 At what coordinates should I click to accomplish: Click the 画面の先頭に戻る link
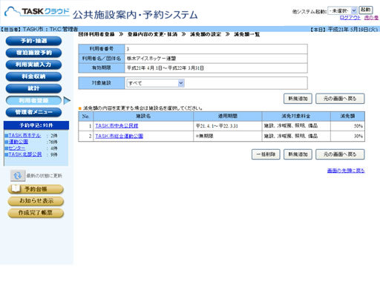[x=346, y=171]
